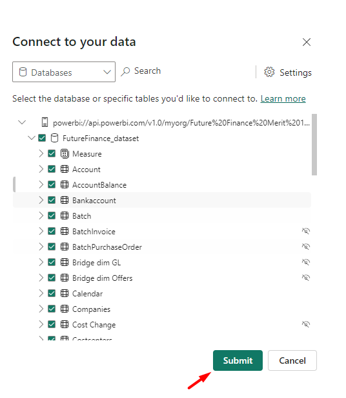Uncheck the Batch checkbox

[x=52, y=216]
